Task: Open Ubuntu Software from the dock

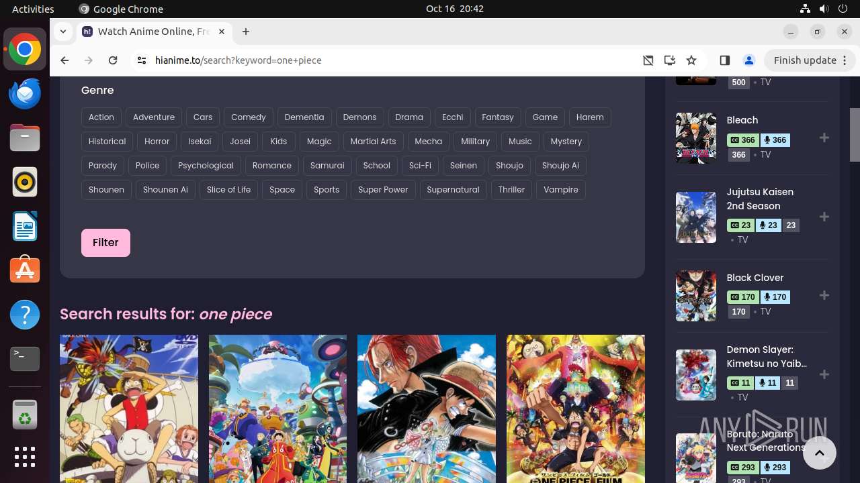Action: point(25,270)
